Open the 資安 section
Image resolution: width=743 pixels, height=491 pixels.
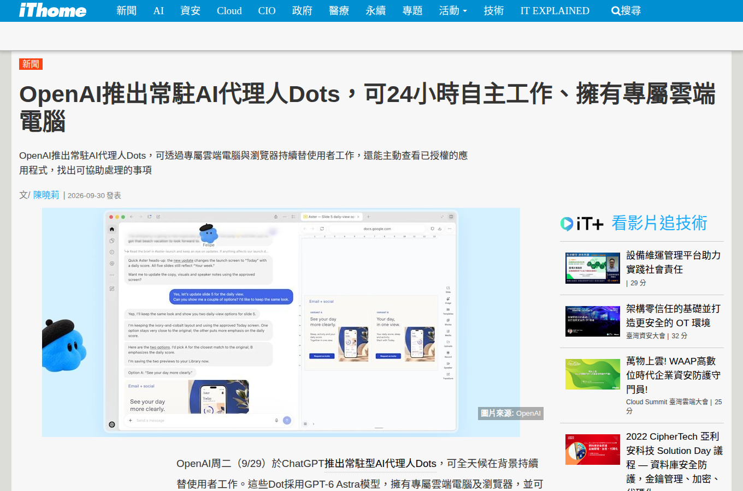click(x=190, y=11)
